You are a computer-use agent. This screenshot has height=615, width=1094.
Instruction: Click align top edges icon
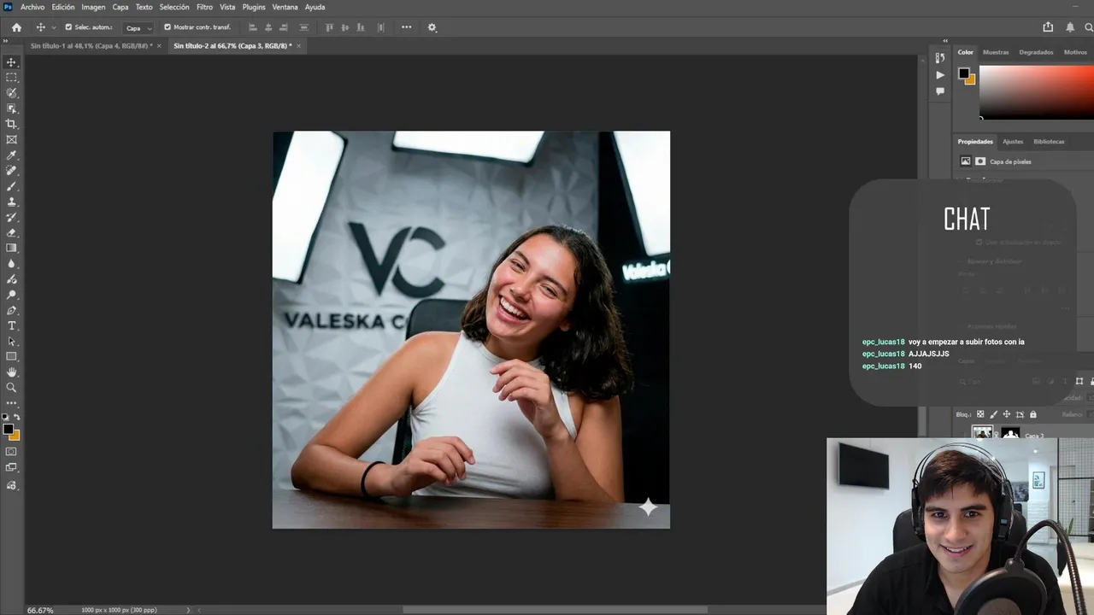point(330,27)
